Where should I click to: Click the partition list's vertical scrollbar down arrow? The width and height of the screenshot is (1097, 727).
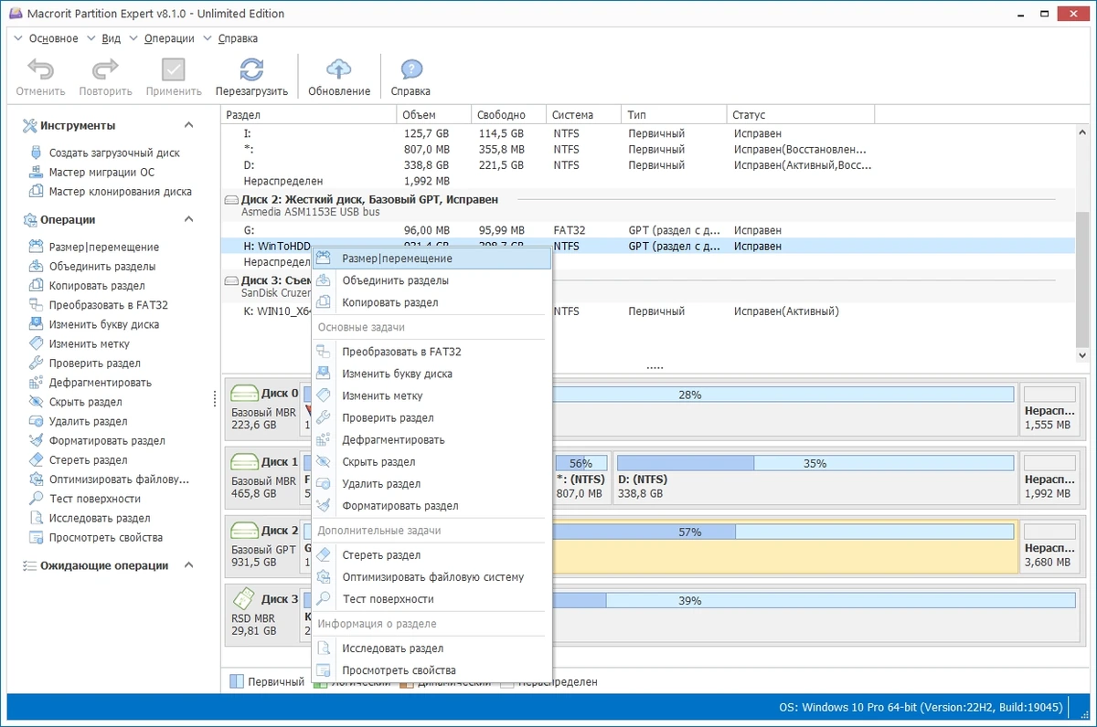coord(1082,354)
